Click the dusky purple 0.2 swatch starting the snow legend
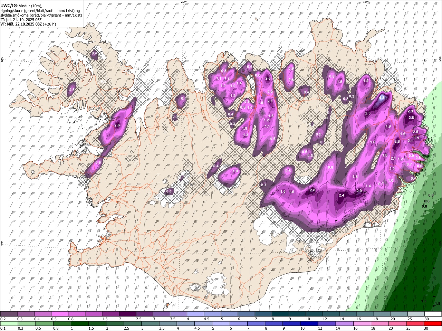The width and height of the screenshot is (442, 331). 9,314
